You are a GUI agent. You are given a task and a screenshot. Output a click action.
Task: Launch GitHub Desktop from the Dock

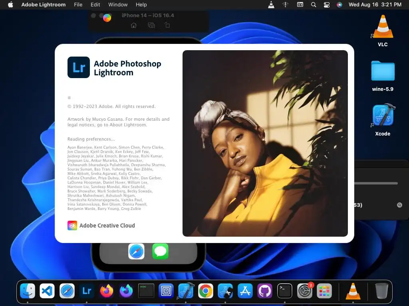tap(265, 290)
